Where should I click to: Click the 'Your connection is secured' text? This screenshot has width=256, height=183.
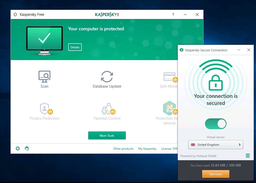(216, 99)
